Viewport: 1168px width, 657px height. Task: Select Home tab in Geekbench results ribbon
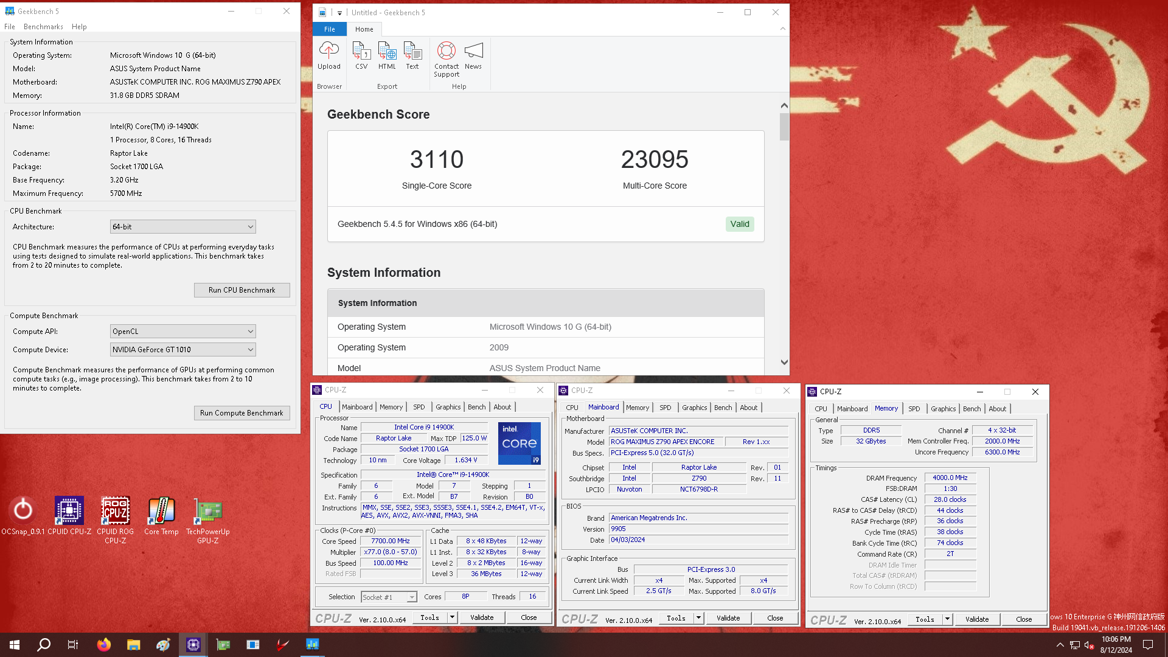pos(364,29)
